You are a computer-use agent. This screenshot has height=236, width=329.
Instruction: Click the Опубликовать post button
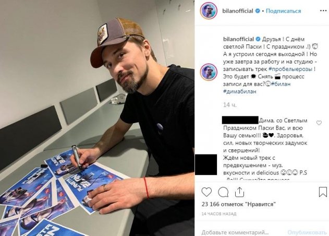(307, 232)
